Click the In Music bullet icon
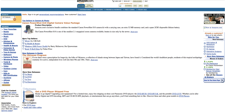Screen dimensions: 225x112 click(24, 74)
